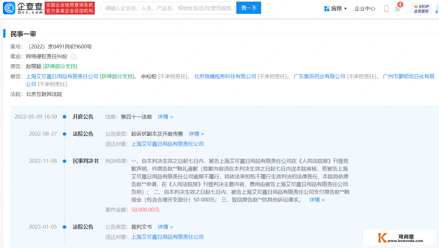
Task: Click defendant name 余松柏
Action: click(x=149, y=77)
